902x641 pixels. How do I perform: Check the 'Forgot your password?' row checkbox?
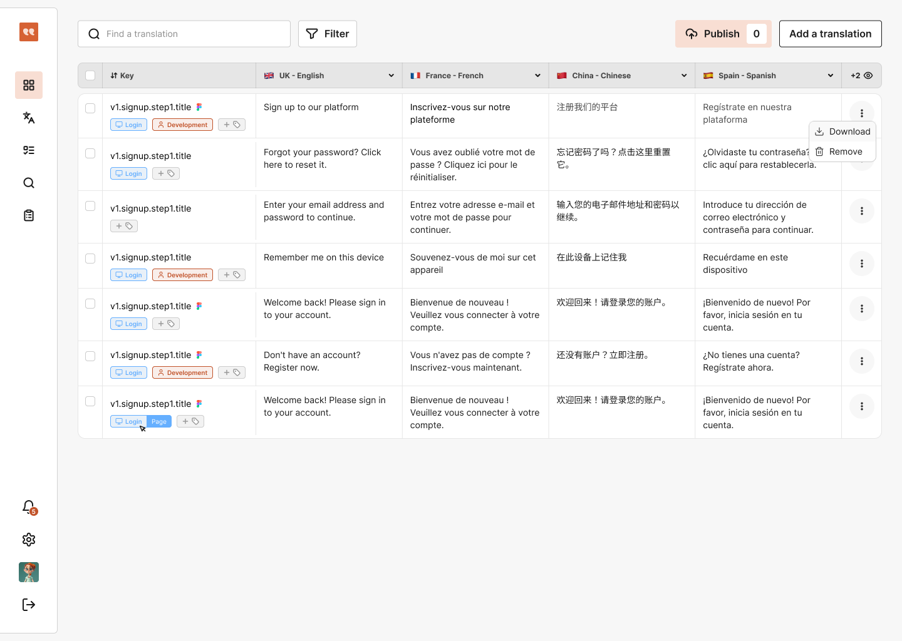coord(90,153)
